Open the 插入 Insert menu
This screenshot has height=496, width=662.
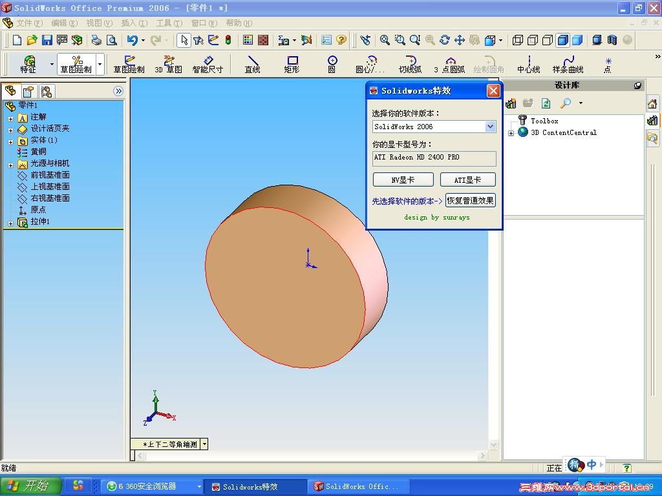pyautogui.click(x=134, y=23)
